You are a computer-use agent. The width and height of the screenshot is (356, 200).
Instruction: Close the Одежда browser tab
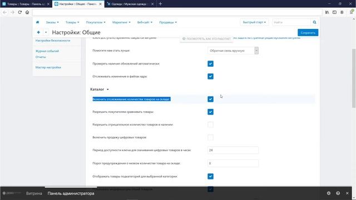click(152, 4)
